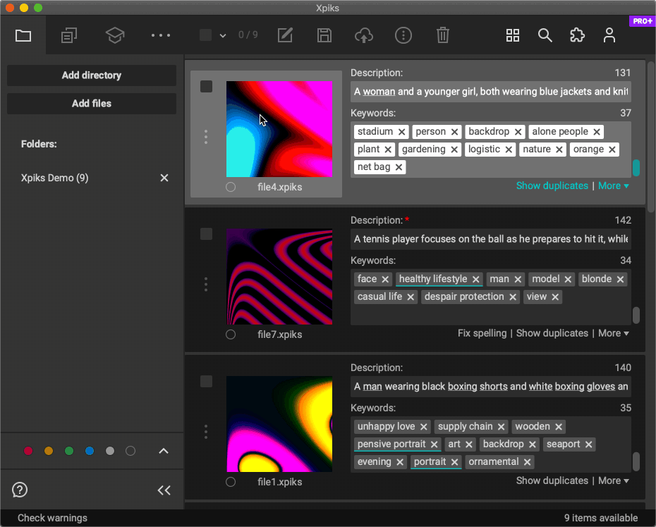The height and width of the screenshot is (527, 656).
Task: Click Fix spelling link for file7.xpiks
Action: tap(482, 333)
